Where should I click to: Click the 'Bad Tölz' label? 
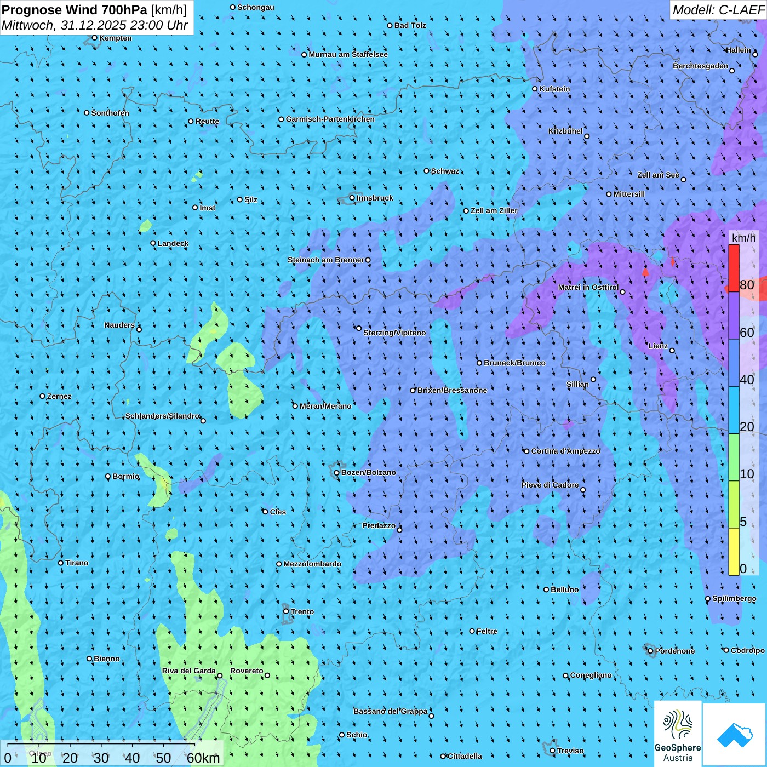point(410,25)
